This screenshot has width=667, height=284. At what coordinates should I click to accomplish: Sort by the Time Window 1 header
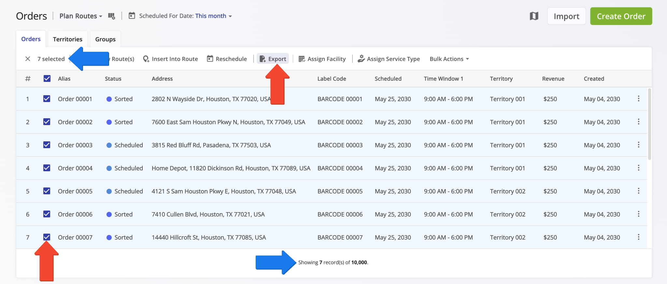[x=443, y=79]
